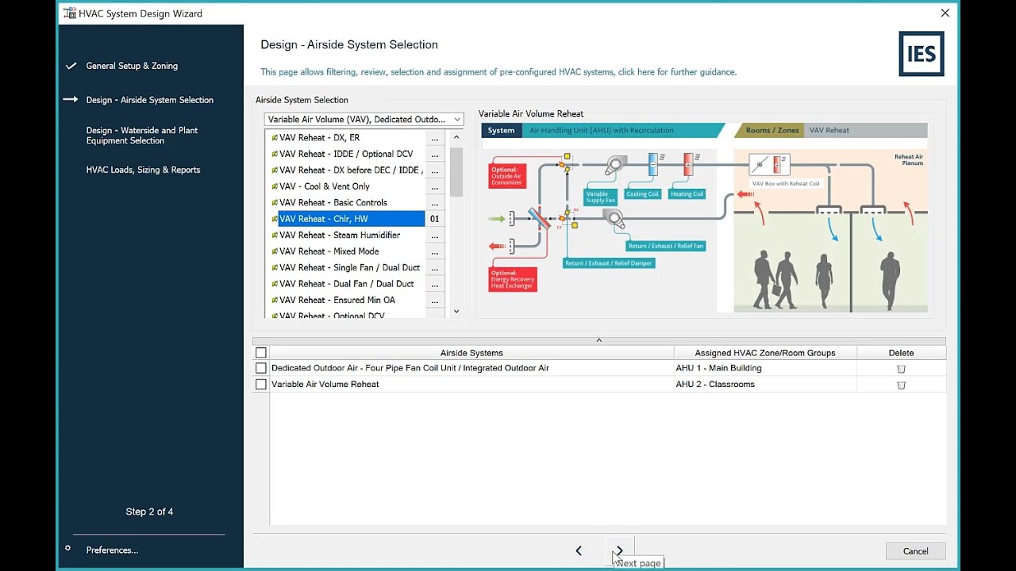1016x571 pixels.
Task: Click the Return / Exhaust / Relief Damper label
Action: tap(609, 263)
